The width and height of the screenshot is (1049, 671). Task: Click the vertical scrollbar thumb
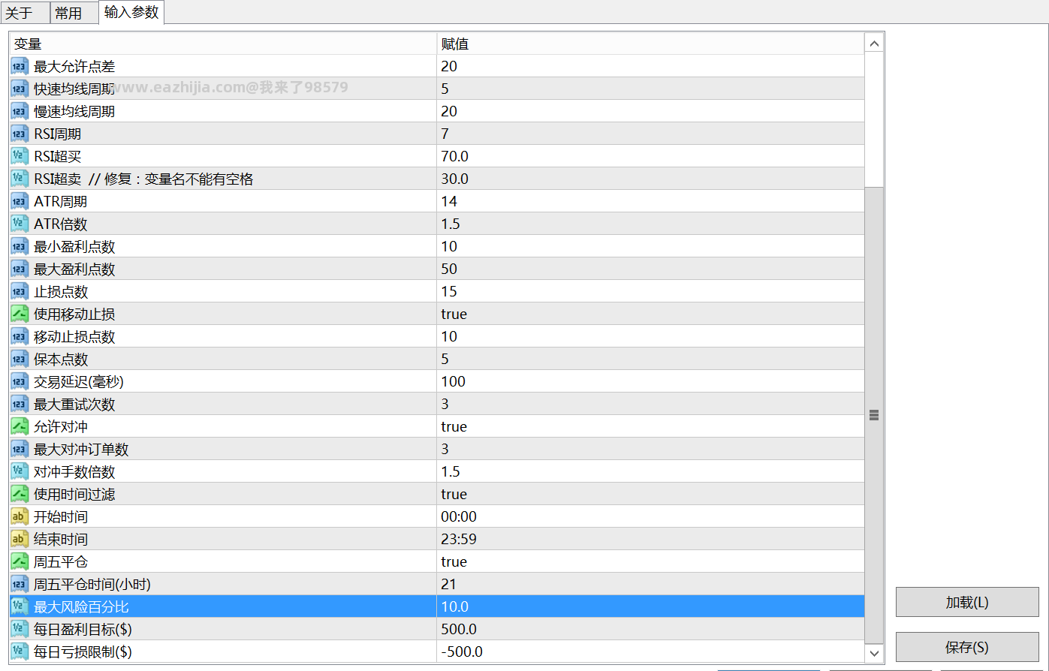[x=874, y=415]
